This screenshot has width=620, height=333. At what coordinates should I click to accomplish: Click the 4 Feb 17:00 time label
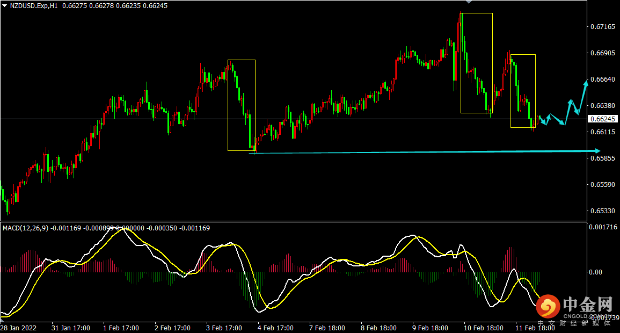point(275,328)
